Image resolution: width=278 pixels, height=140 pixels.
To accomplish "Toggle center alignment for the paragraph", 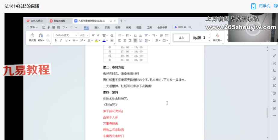I will click(x=125, y=40).
